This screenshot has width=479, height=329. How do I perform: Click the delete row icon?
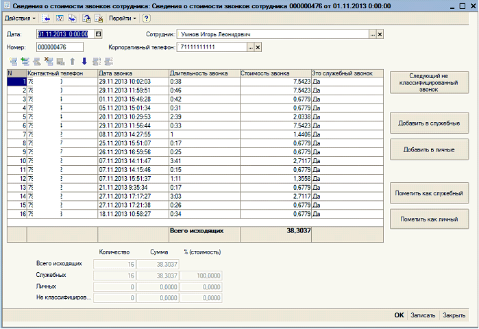(49, 62)
